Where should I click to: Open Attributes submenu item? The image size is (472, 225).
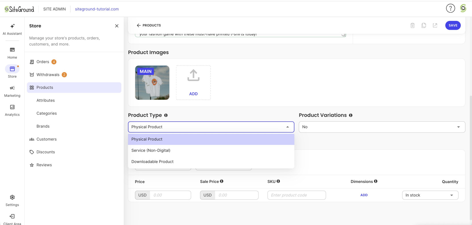46,100
